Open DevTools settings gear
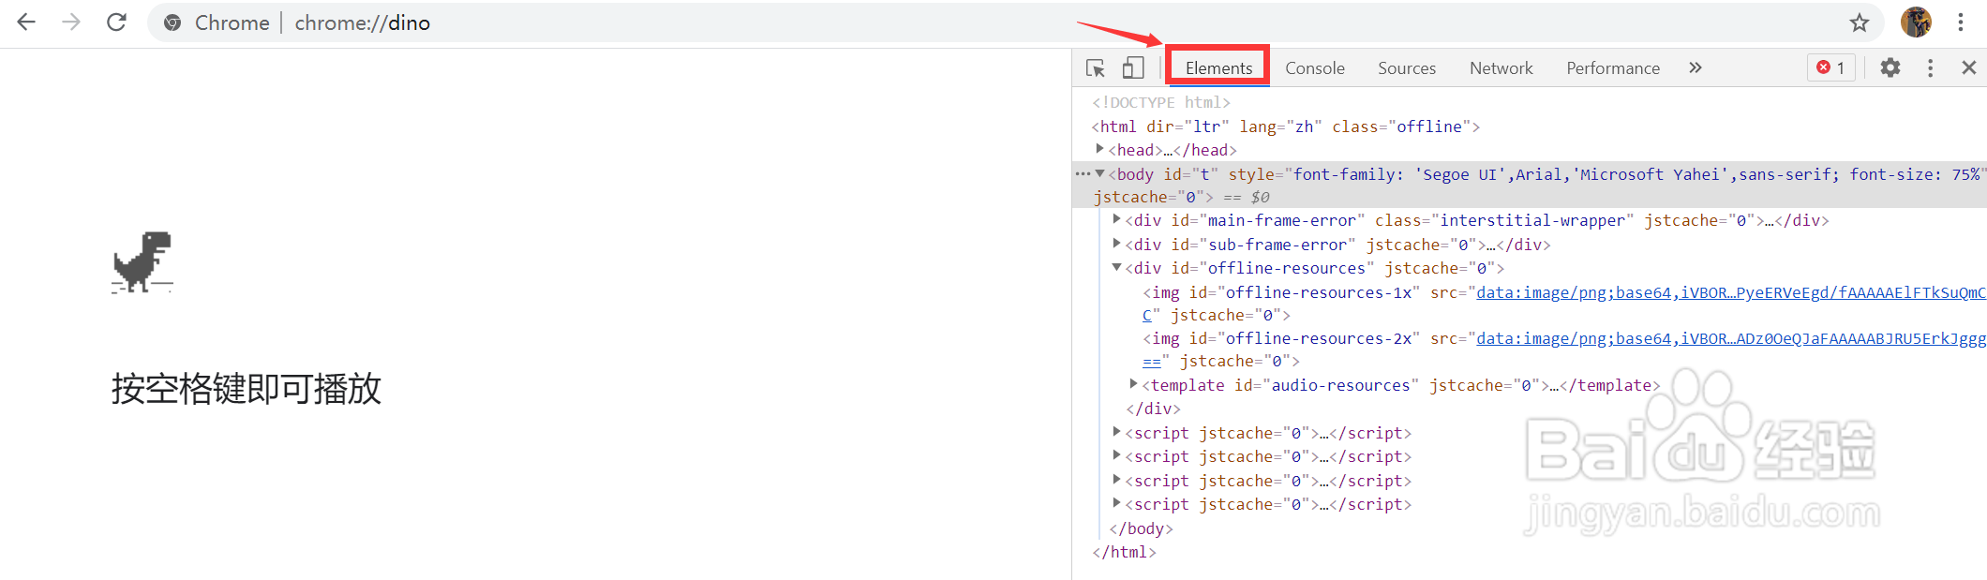The height and width of the screenshot is (580, 1987). pos(1890,67)
